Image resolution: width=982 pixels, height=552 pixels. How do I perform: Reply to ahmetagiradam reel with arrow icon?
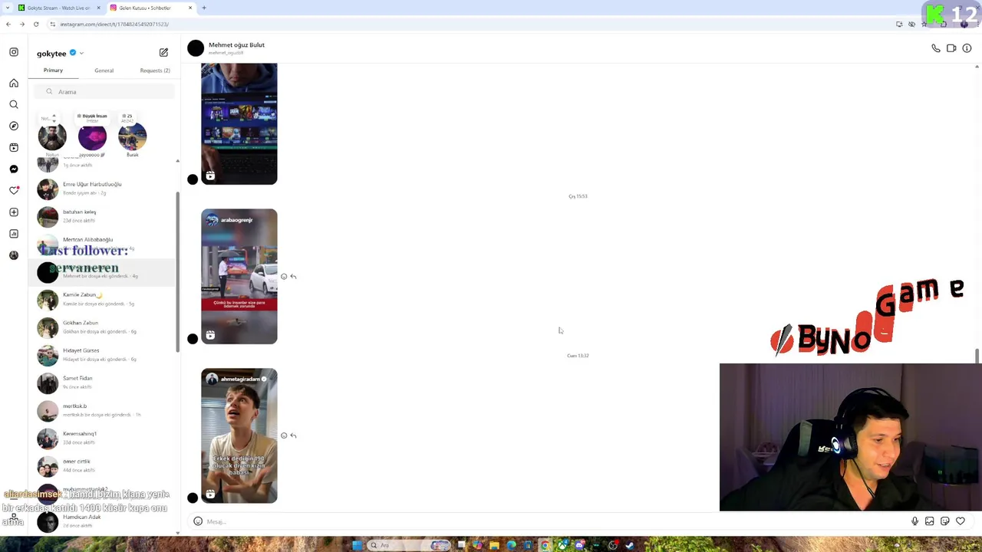click(x=293, y=435)
